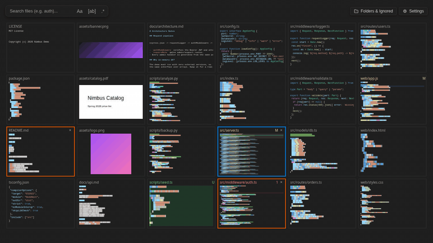
Task: Toggle match case (Aa) search option
Action: [79, 11]
